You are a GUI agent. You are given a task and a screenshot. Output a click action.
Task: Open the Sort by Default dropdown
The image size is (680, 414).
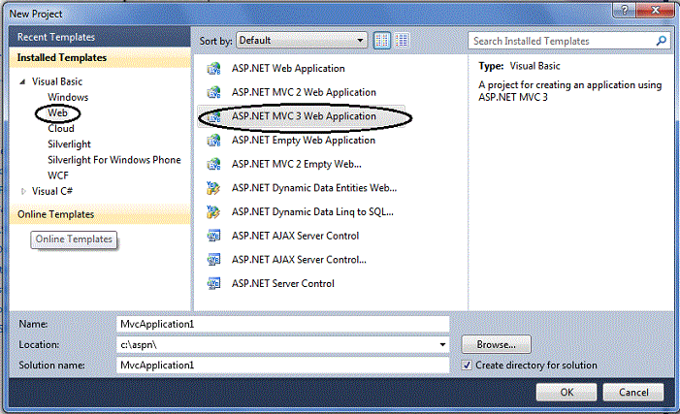pos(302,41)
